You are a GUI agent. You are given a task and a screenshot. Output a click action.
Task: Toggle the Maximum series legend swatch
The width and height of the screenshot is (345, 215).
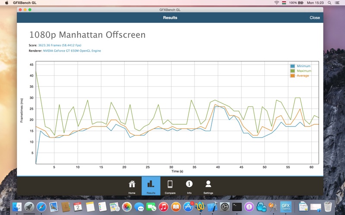pos(292,71)
